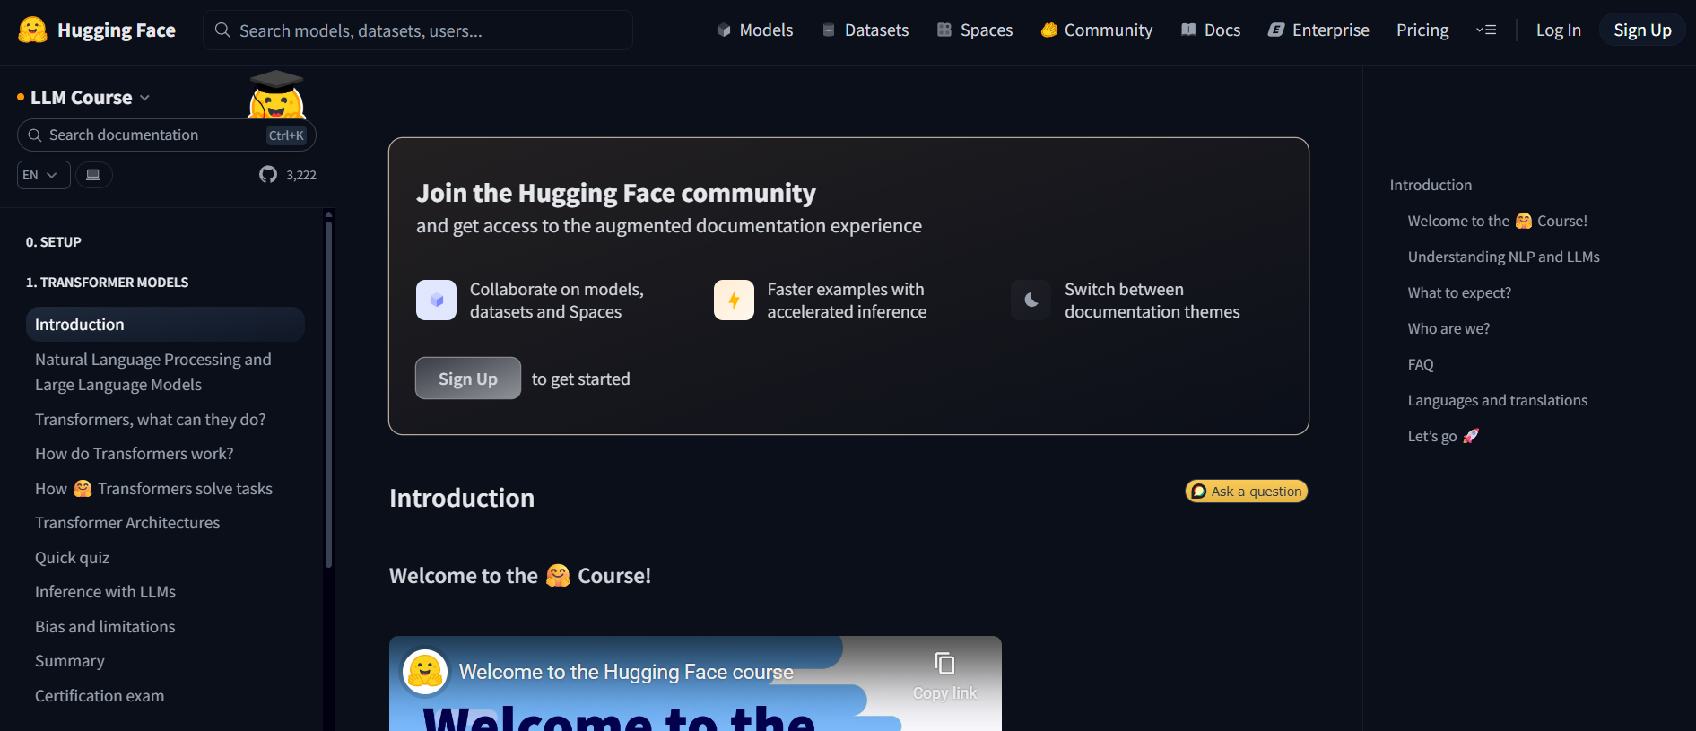
Task: Click Log In
Action: pyautogui.click(x=1559, y=30)
